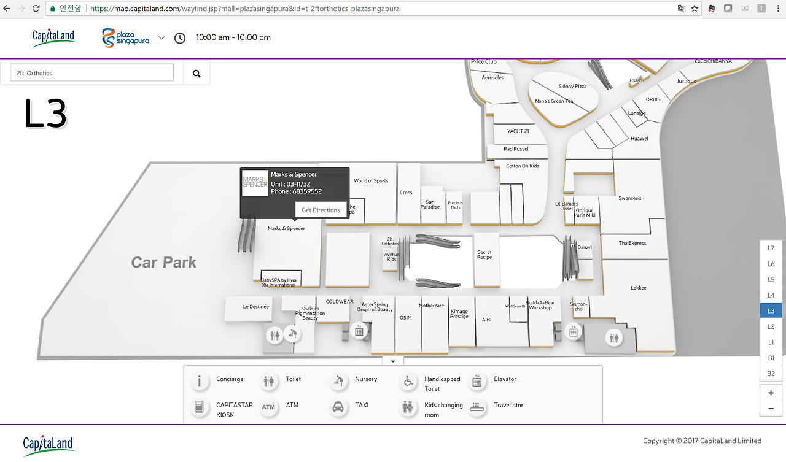
Task: Select the Cotton On Kids store
Action: click(523, 166)
